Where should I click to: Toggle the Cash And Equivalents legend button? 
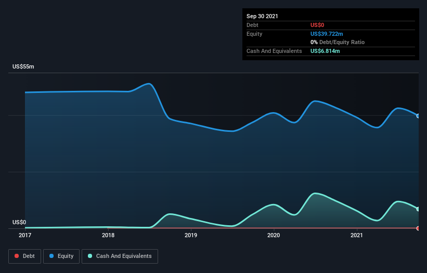pyautogui.click(x=120, y=256)
